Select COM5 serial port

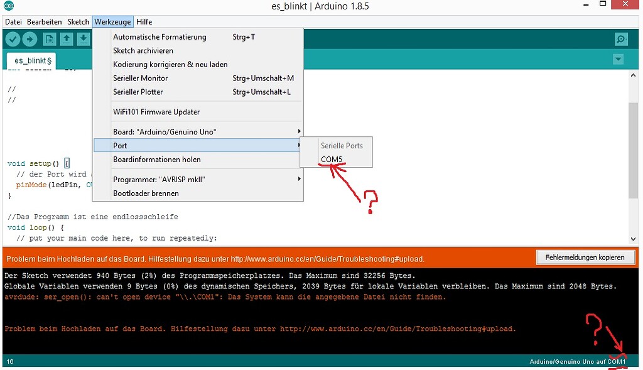(x=337, y=160)
